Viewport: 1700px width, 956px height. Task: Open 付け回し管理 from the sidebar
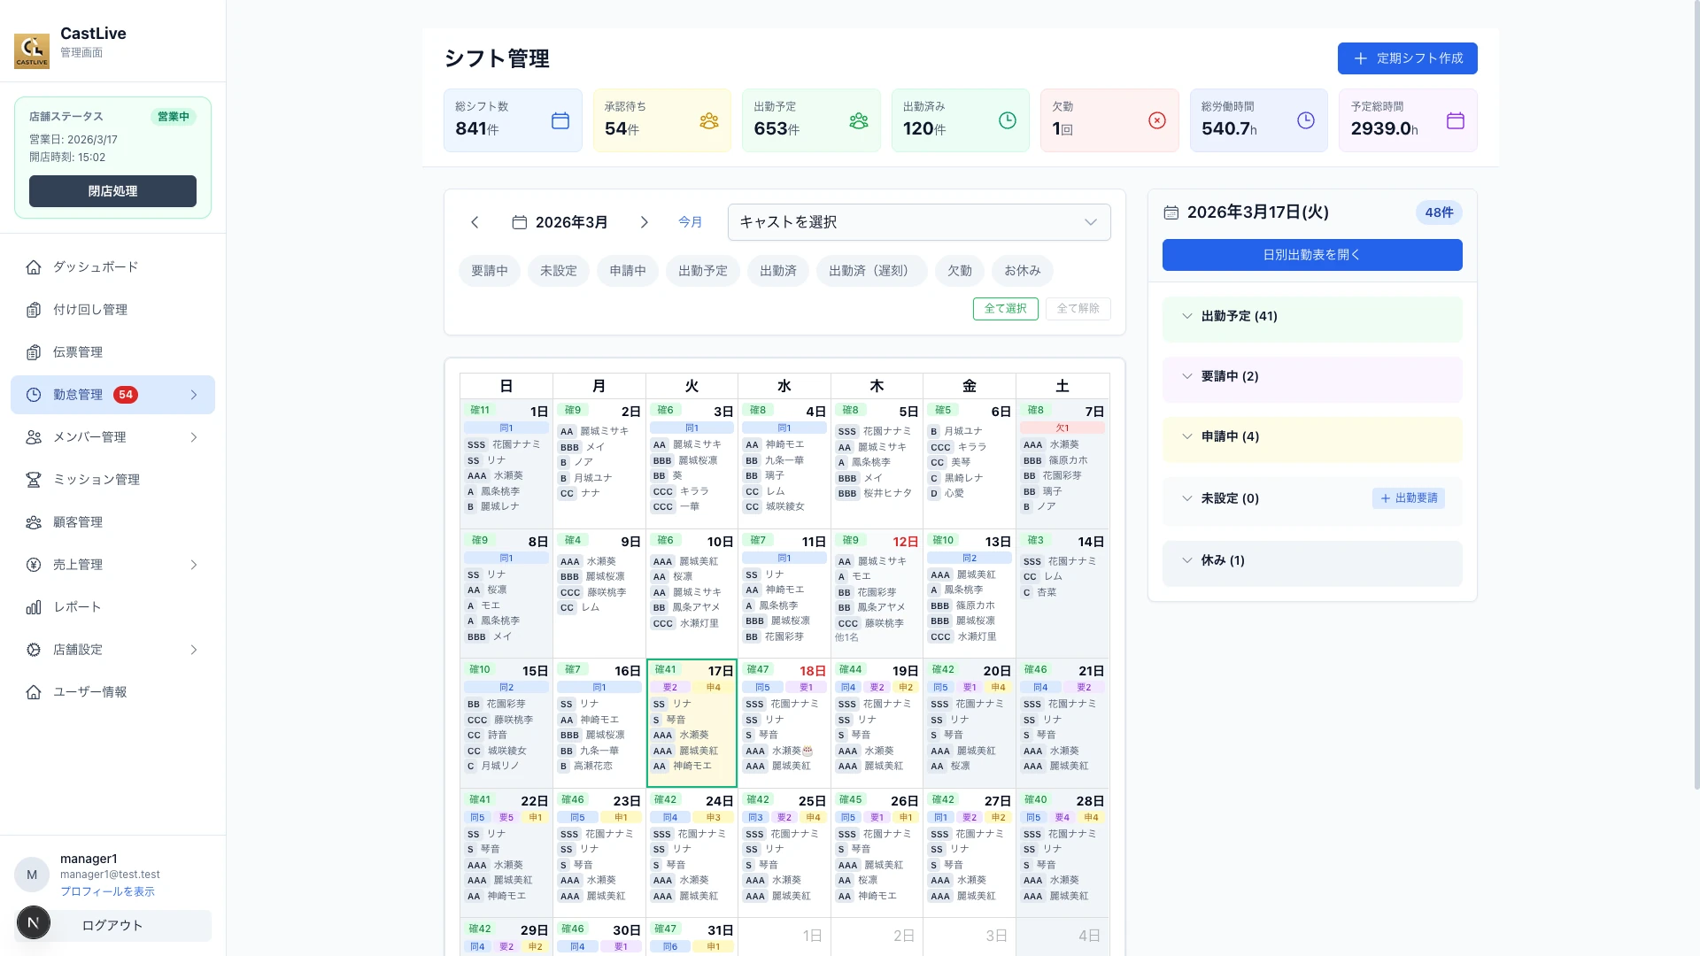34,310
